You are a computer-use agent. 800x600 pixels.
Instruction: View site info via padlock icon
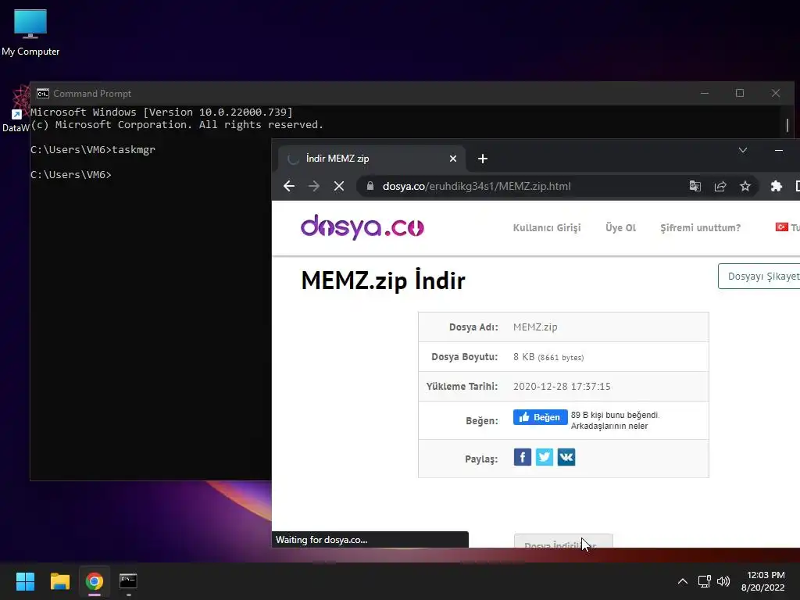click(370, 186)
